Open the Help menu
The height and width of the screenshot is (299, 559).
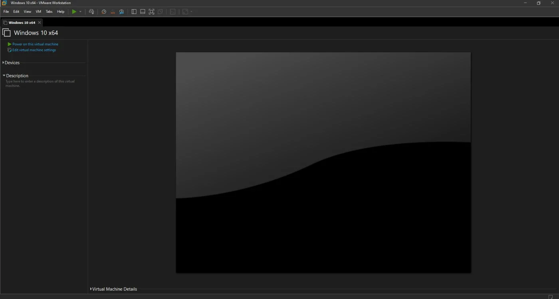61,12
